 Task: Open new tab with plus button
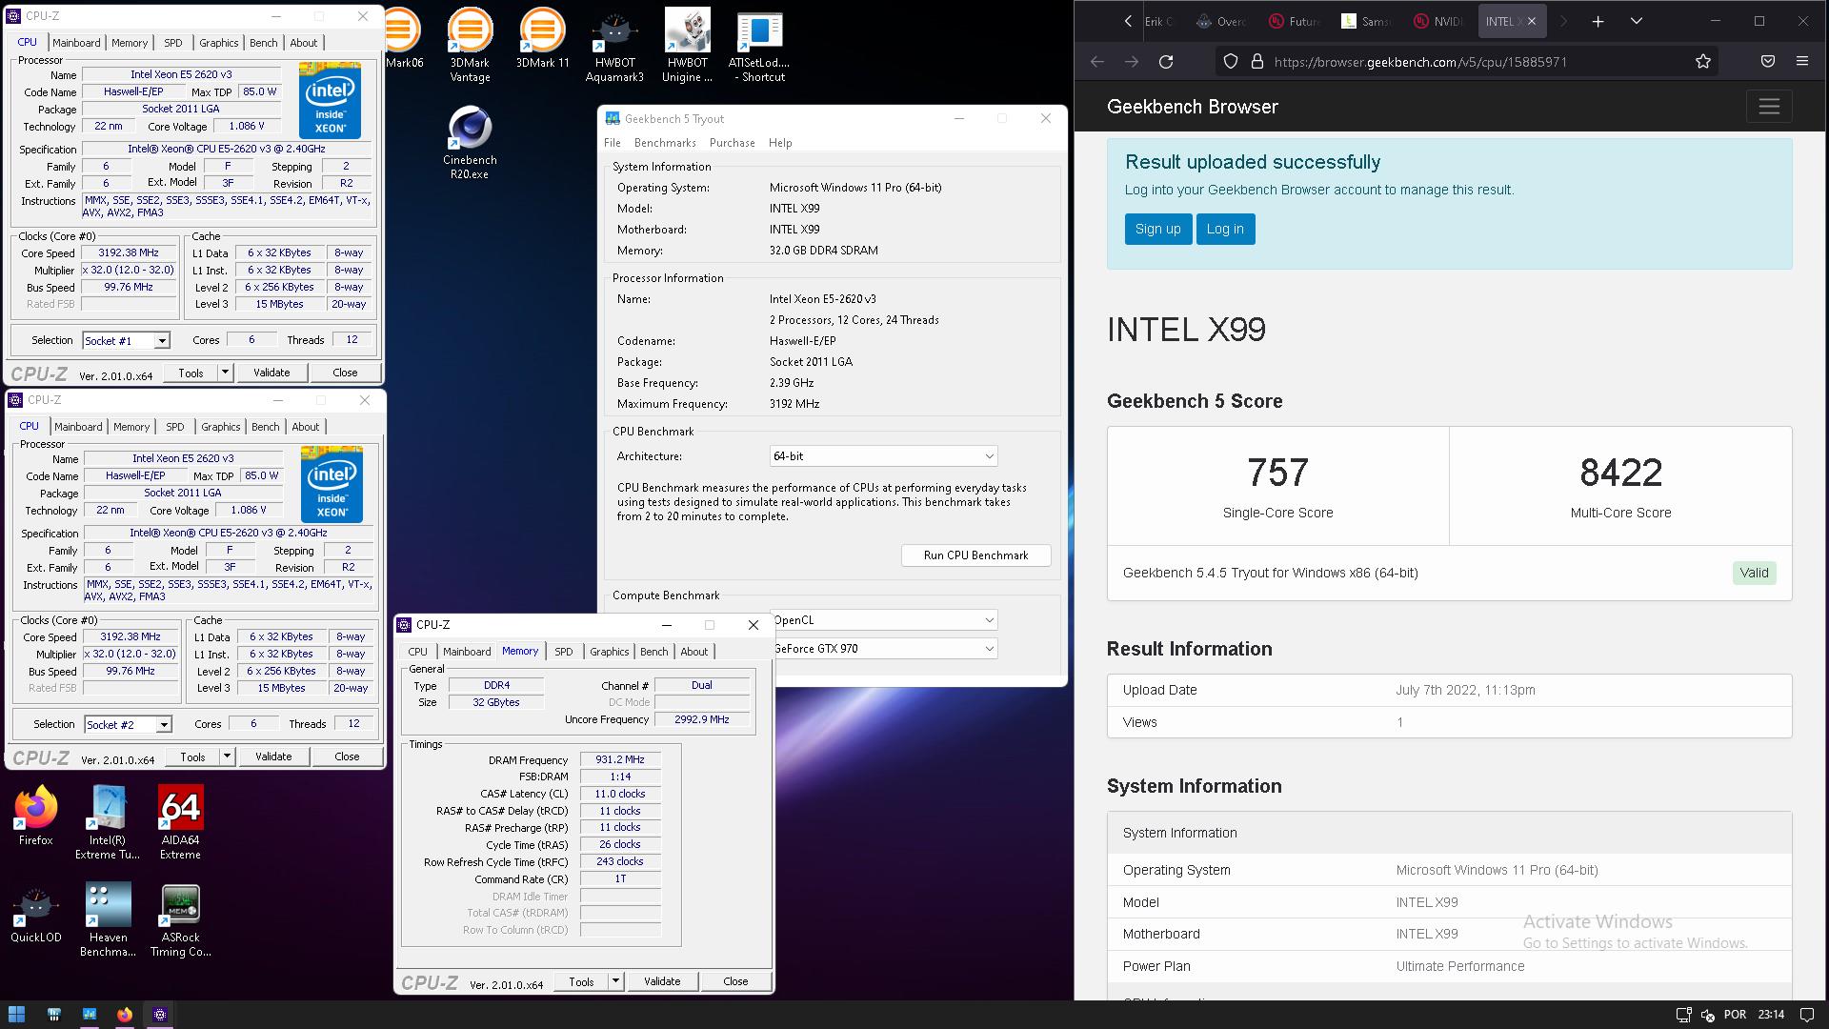(x=1598, y=21)
